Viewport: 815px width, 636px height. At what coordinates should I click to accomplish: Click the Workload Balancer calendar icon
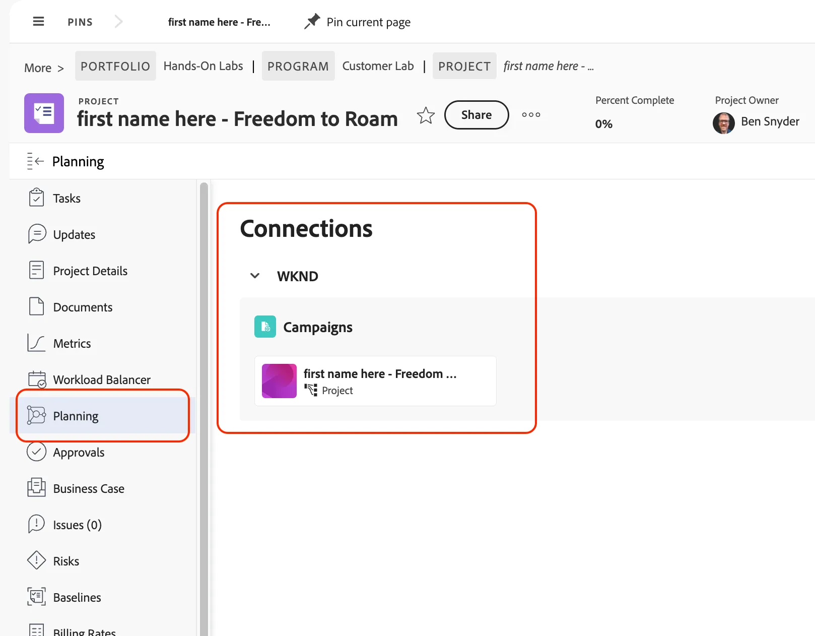[37, 379]
